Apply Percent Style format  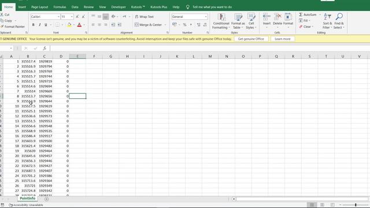coord(185,25)
